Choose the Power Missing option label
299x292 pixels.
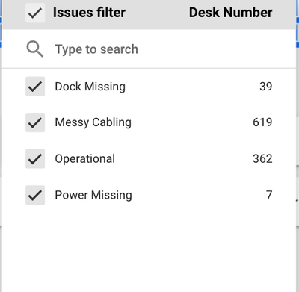point(93,195)
